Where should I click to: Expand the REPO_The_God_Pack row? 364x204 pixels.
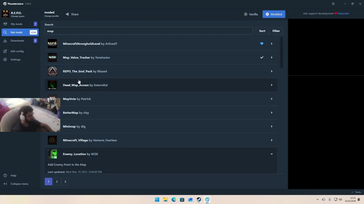272,71
